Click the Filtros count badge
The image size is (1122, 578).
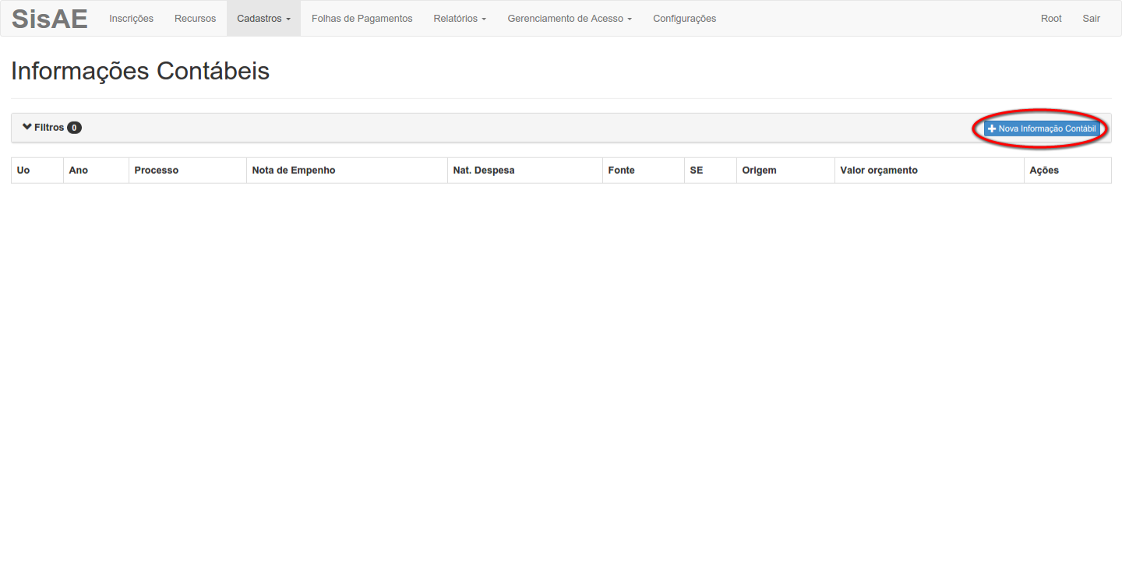click(74, 128)
